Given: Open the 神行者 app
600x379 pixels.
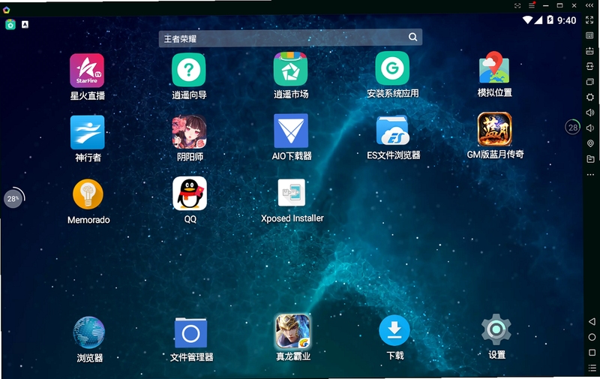Looking at the screenshot, I should coord(88,132).
